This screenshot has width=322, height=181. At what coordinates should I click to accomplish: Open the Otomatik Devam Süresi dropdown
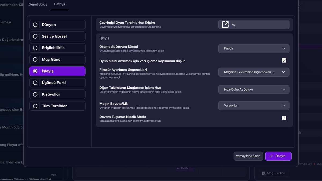pyautogui.click(x=254, y=49)
